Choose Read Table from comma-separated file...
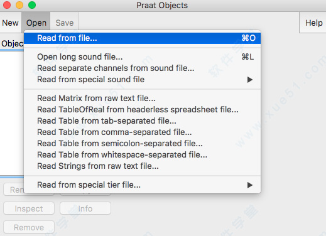 [143, 132]
